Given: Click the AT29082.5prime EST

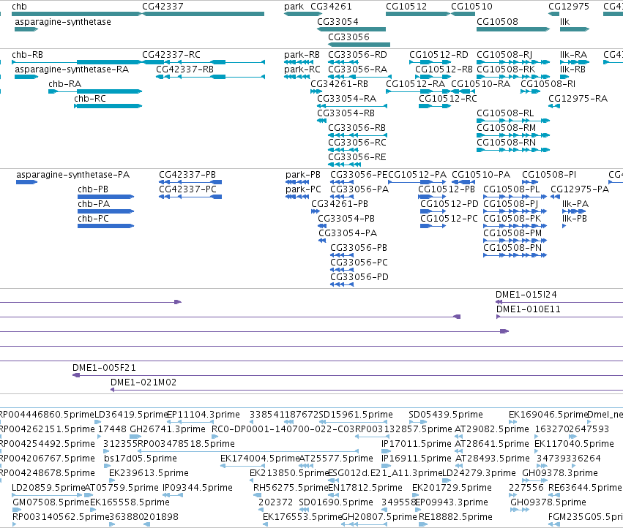Looking at the screenshot, I should pyautogui.click(x=458, y=437).
